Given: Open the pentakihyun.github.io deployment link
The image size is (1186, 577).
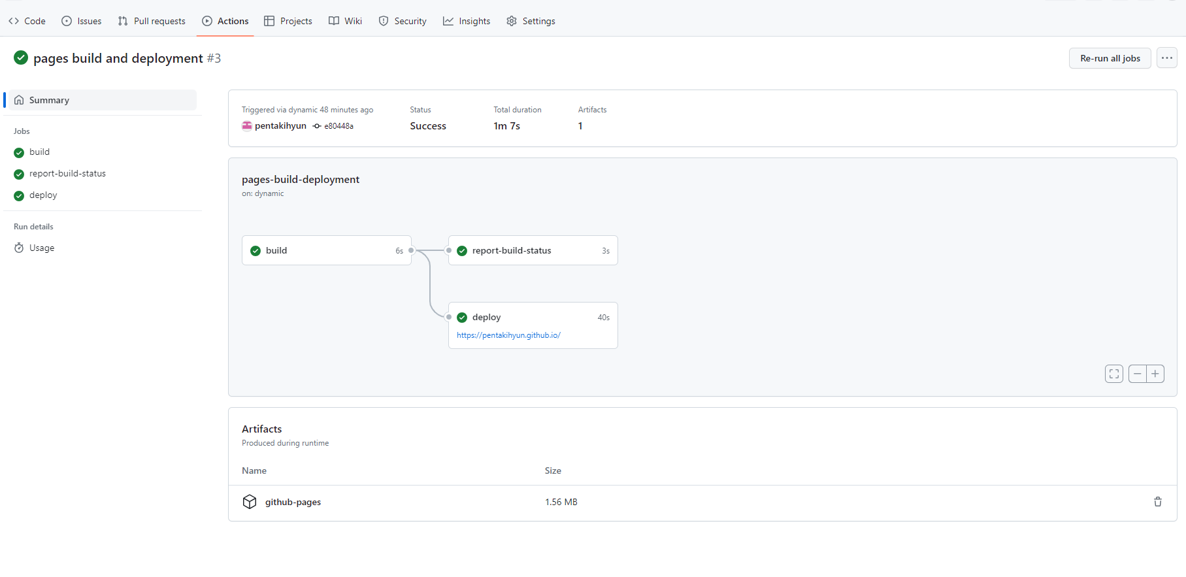Looking at the screenshot, I should (508, 335).
